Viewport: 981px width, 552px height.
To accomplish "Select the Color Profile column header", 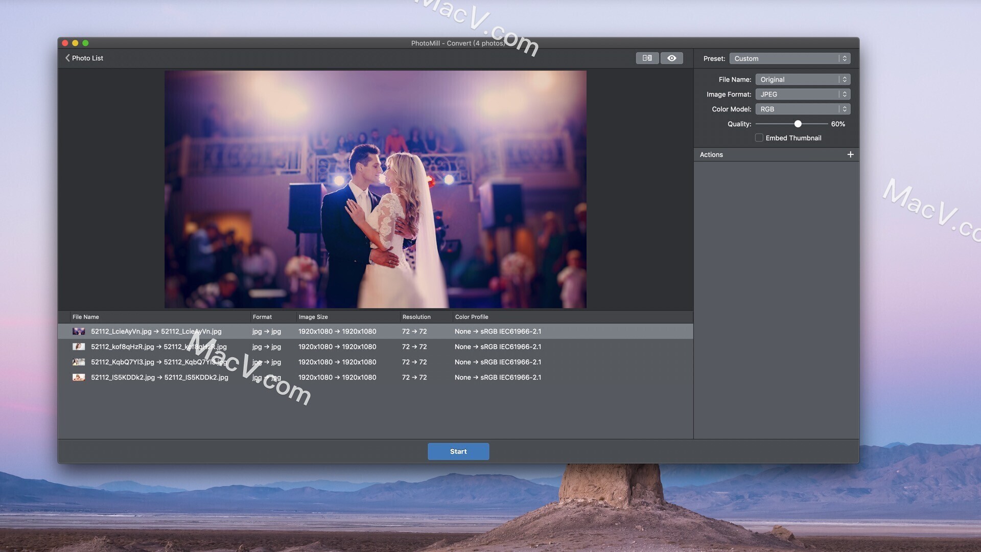I will coord(471,317).
